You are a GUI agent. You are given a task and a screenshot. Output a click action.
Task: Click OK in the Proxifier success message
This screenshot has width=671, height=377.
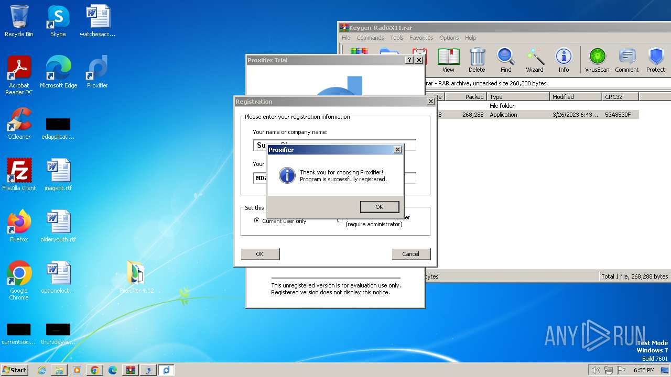coord(380,207)
